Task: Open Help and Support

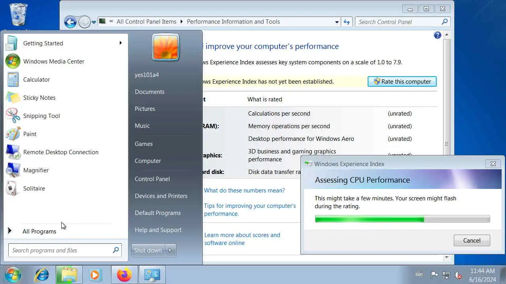Action: [x=158, y=230]
